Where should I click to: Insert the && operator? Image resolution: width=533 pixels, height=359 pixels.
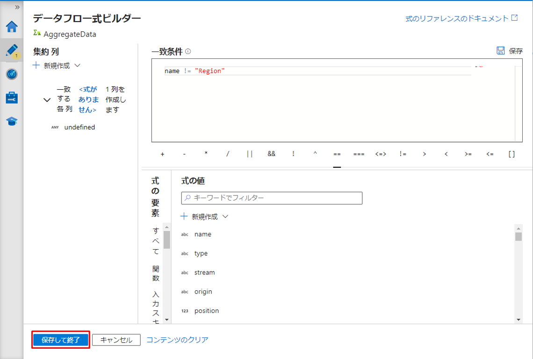click(x=271, y=154)
